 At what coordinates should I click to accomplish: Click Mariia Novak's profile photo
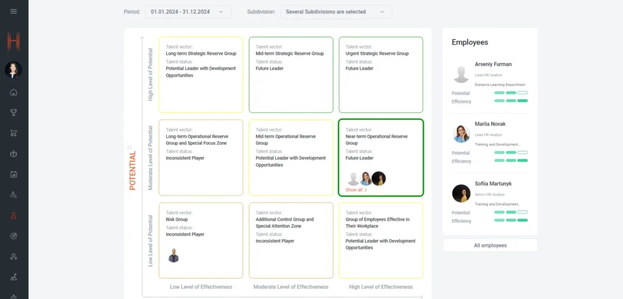point(461,134)
